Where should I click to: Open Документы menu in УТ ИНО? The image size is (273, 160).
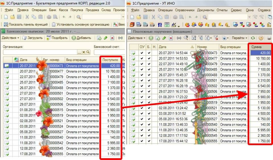point(205,10)
